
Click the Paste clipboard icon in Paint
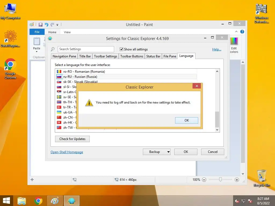coord(37,41)
